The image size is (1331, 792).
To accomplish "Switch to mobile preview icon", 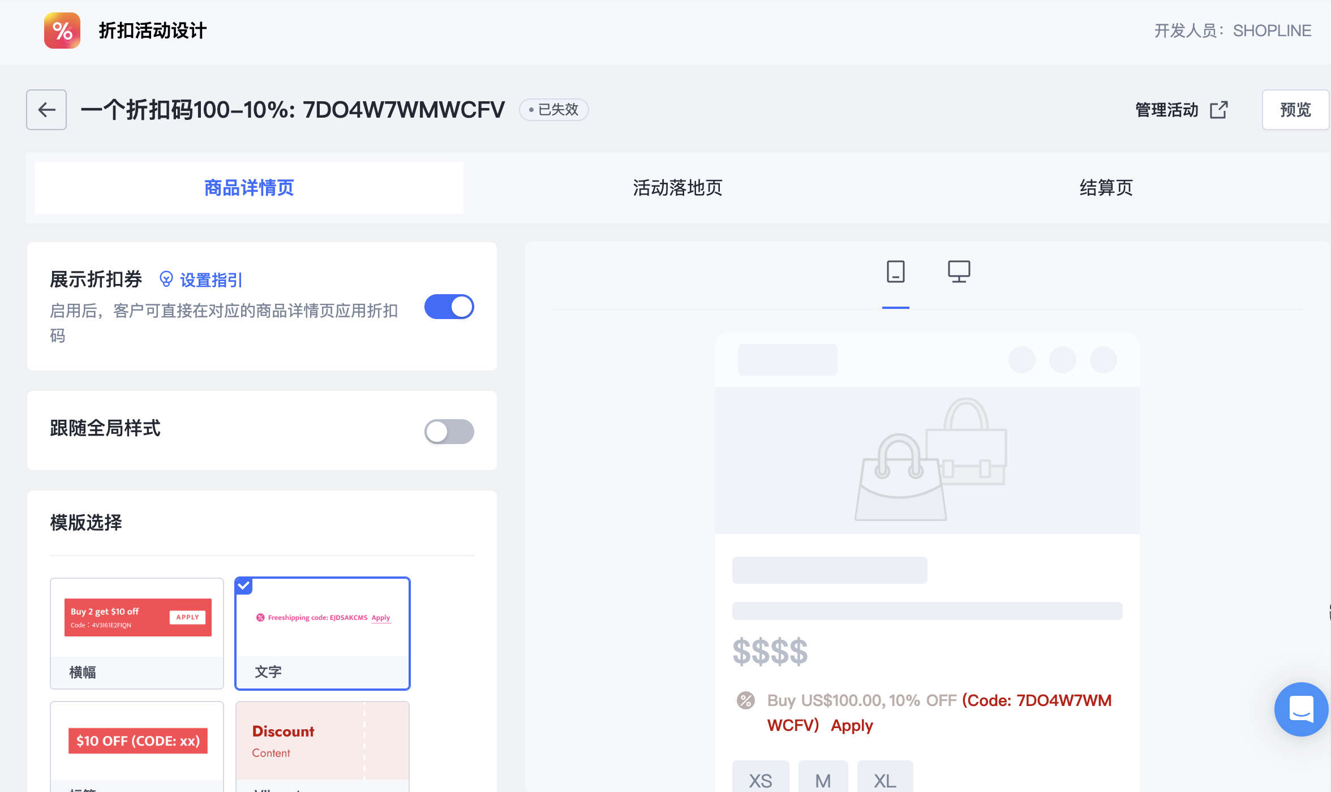I will (895, 272).
